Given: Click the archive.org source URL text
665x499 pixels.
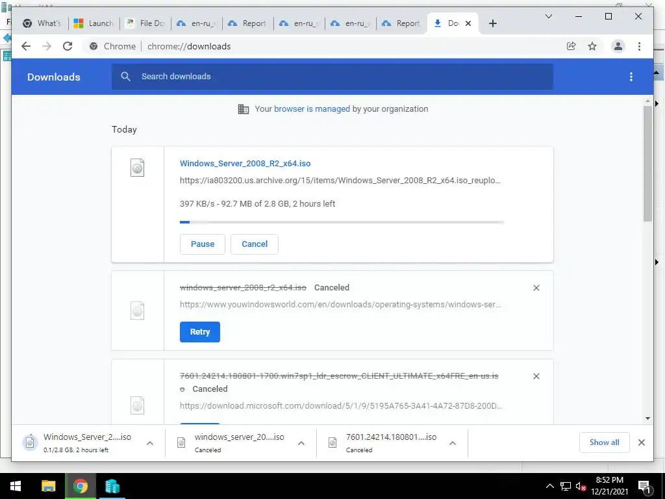Looking at the screenshot, I should pyautogui.click(x=340, y=181).
